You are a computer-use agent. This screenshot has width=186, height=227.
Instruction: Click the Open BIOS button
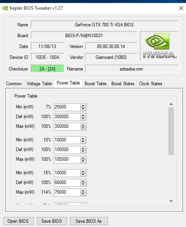click(x=18, y=221)
